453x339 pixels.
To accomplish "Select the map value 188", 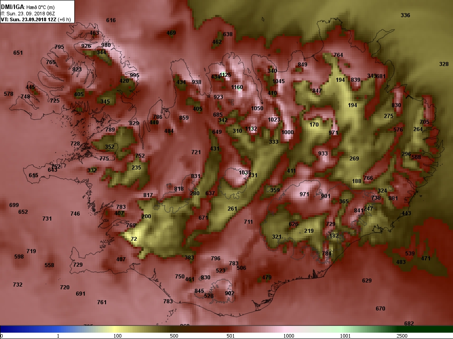I will [357, 181].
